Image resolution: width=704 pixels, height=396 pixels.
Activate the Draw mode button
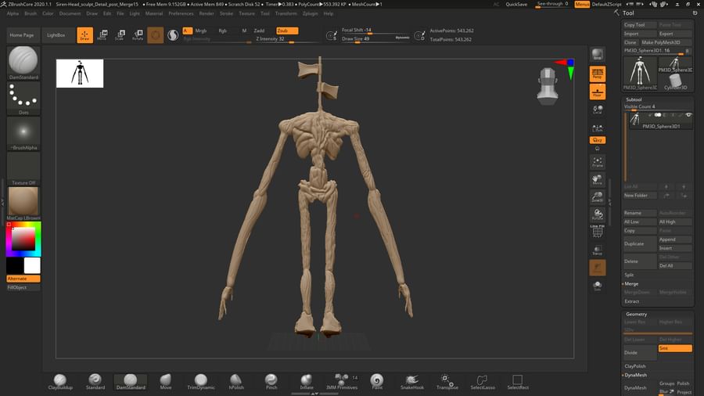(84, 35)
